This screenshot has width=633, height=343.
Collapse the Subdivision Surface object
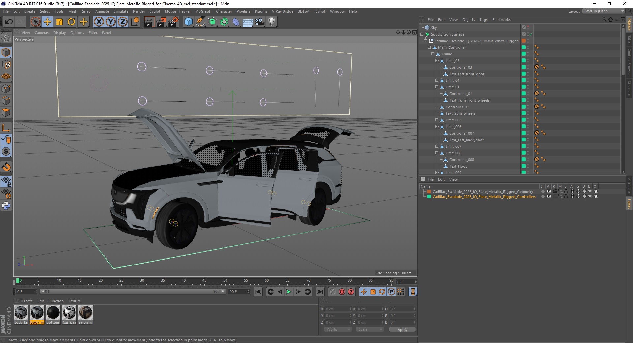point(422,34)
